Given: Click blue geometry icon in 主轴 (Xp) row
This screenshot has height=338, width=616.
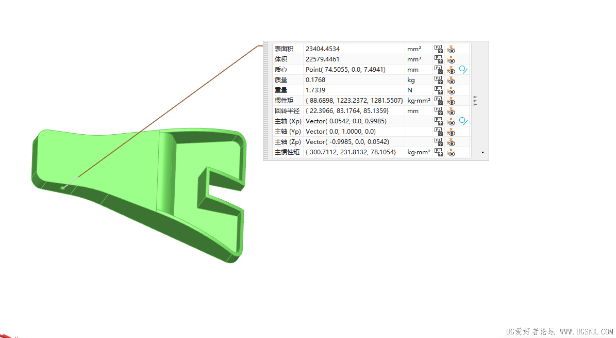Looking at the screenshot, I should click(x=463, y=121).
